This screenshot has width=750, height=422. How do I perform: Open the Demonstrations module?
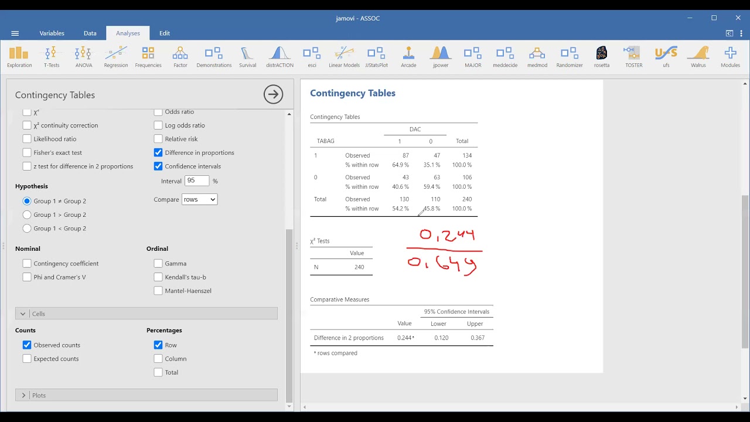pos(214,57)
